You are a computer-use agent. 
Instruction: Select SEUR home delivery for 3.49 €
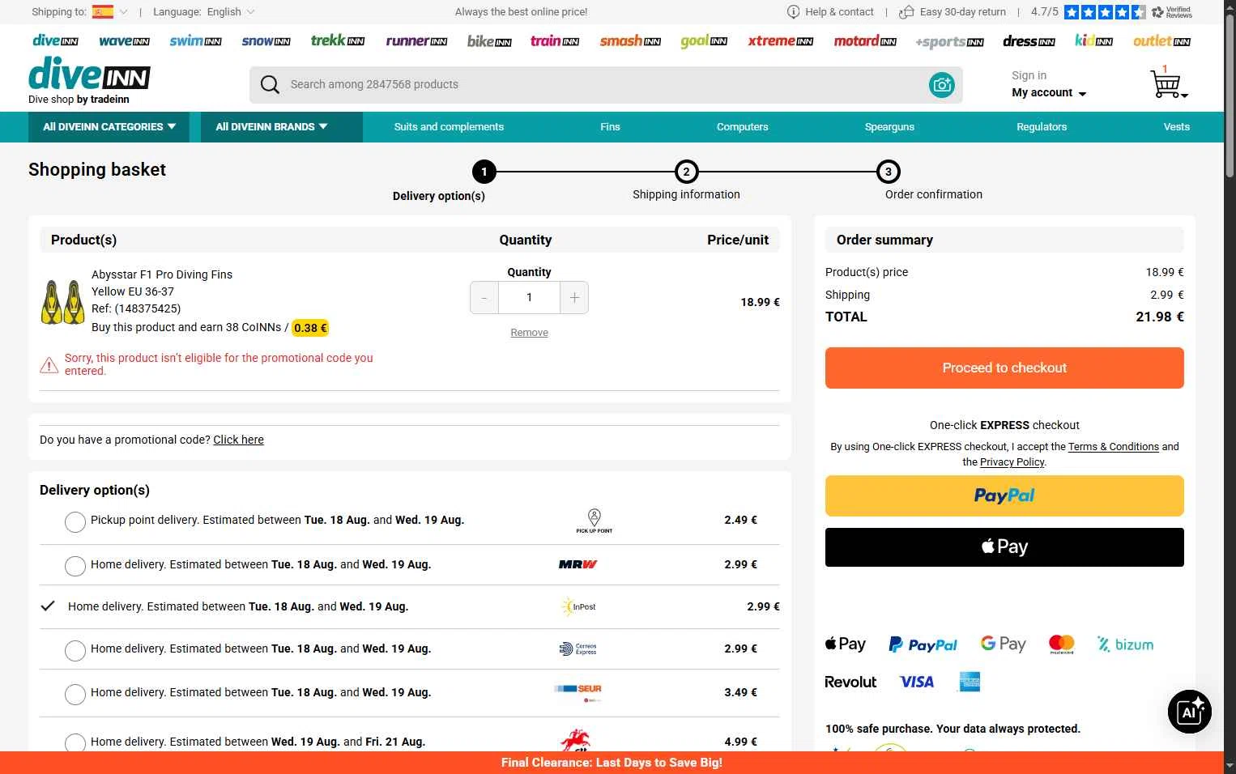75,694
